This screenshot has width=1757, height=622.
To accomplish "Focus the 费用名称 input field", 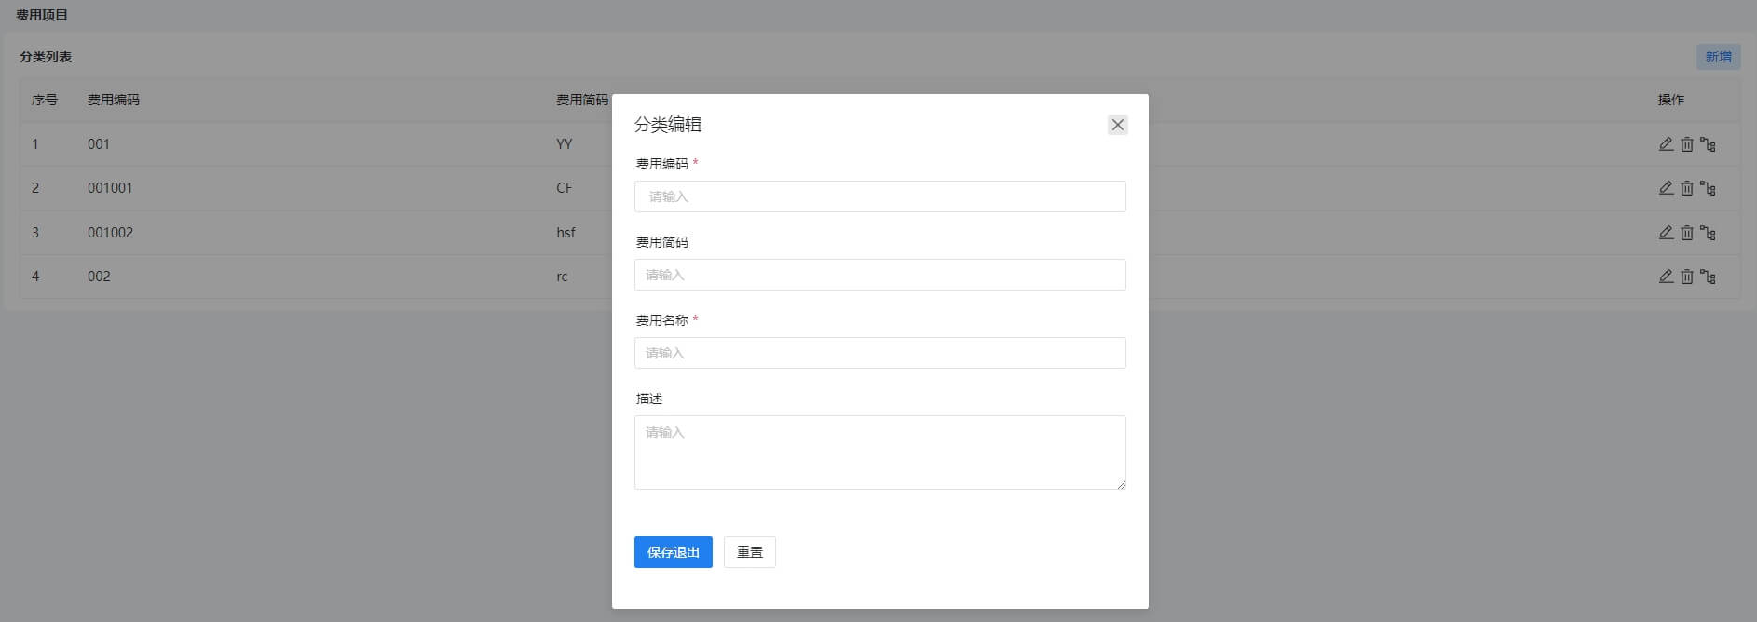I will click(880, 353).
